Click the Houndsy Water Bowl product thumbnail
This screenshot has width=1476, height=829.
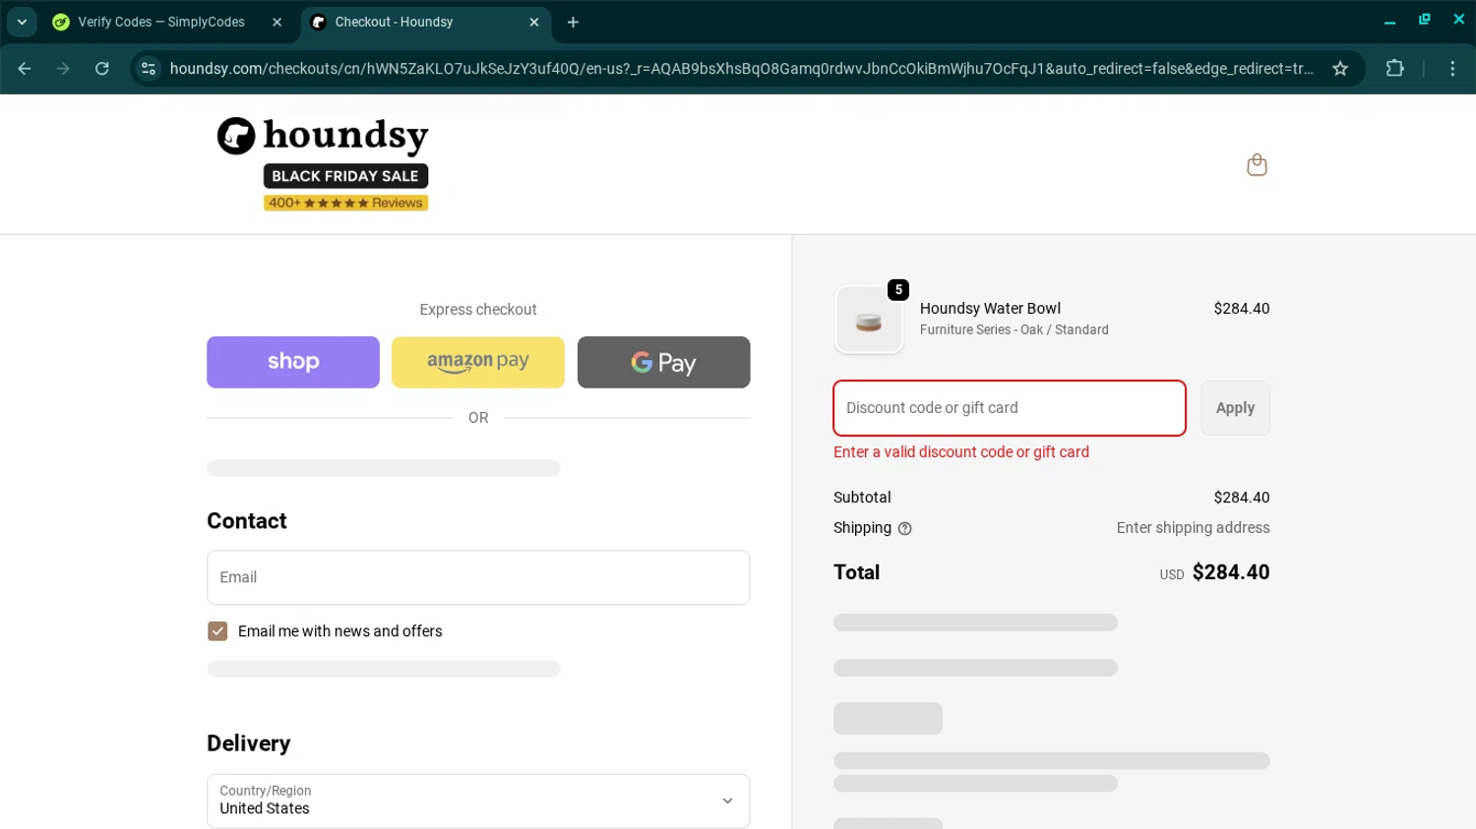(869, 320)
